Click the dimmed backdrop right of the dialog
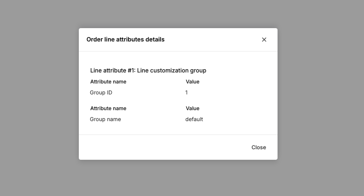This screenshot has height=196, width=364. click(320, 95)
